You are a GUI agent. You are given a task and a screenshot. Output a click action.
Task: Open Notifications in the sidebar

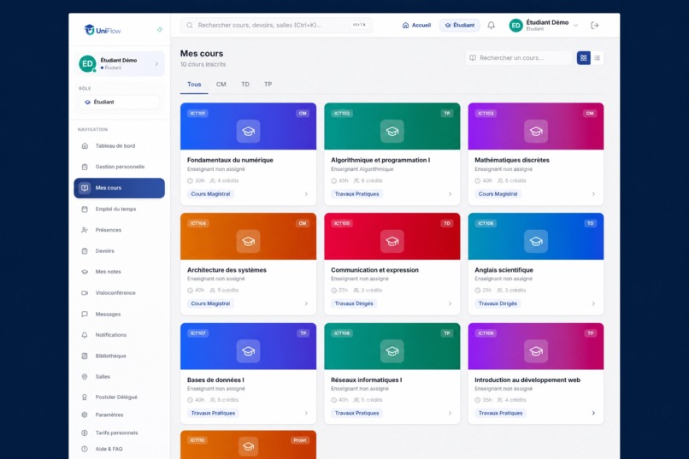119,335
